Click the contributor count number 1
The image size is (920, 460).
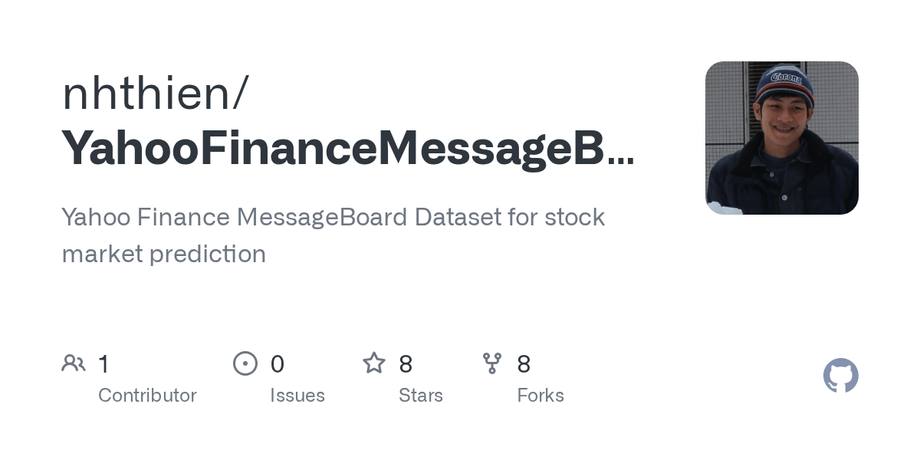click(x=103, y=364)
